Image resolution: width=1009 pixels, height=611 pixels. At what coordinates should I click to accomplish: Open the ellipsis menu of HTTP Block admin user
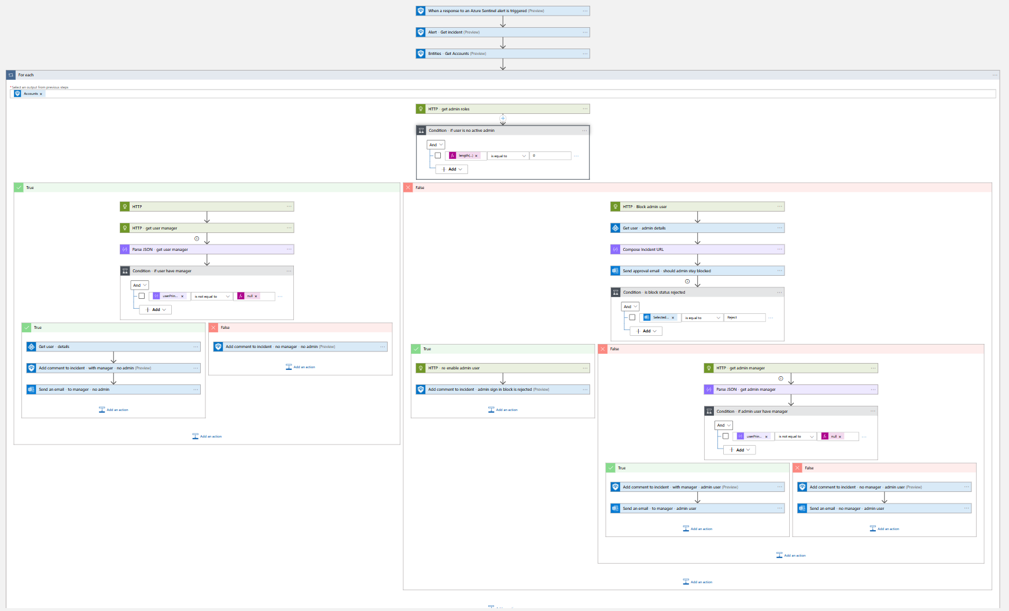point(780,206)
